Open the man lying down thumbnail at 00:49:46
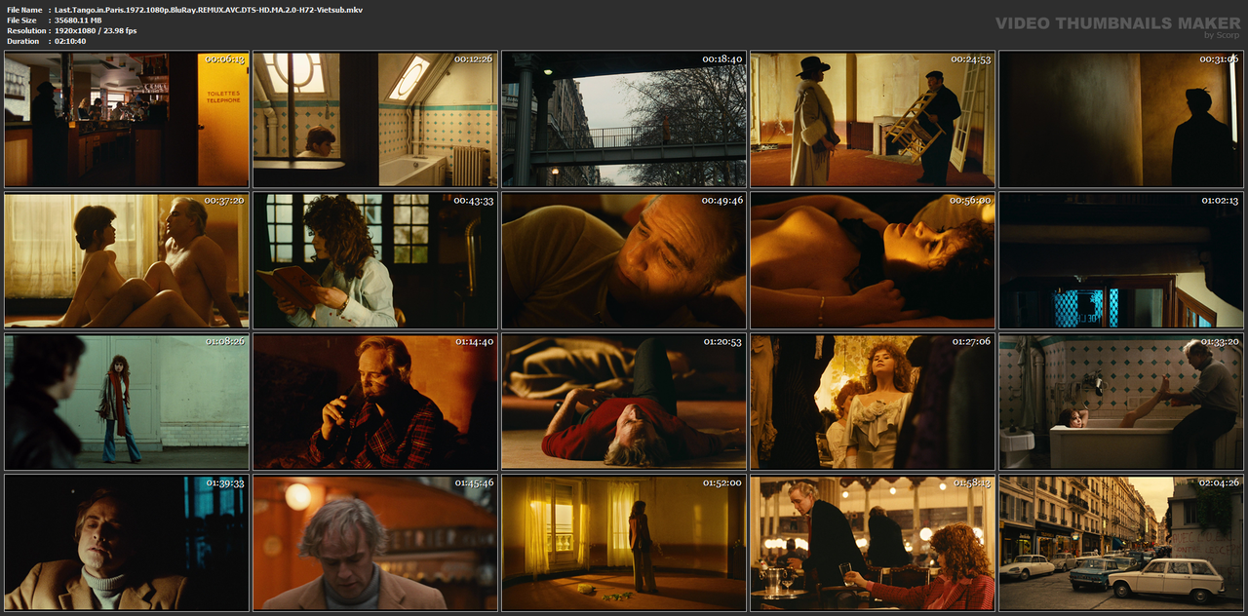 pos(624,260)
